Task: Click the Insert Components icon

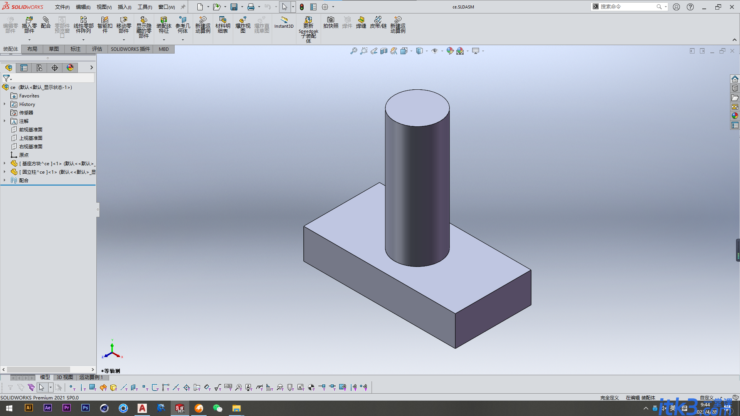Action: (x=29, y=24)
